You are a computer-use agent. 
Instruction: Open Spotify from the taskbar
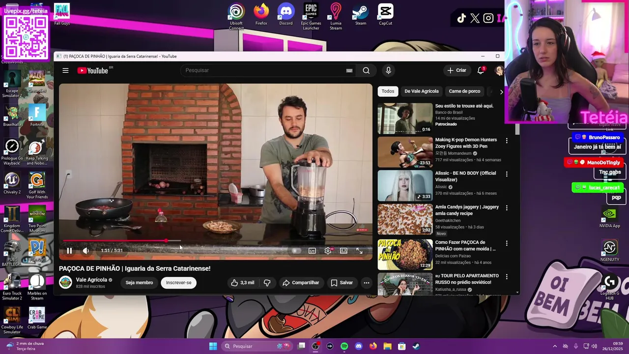coord(344,346)
